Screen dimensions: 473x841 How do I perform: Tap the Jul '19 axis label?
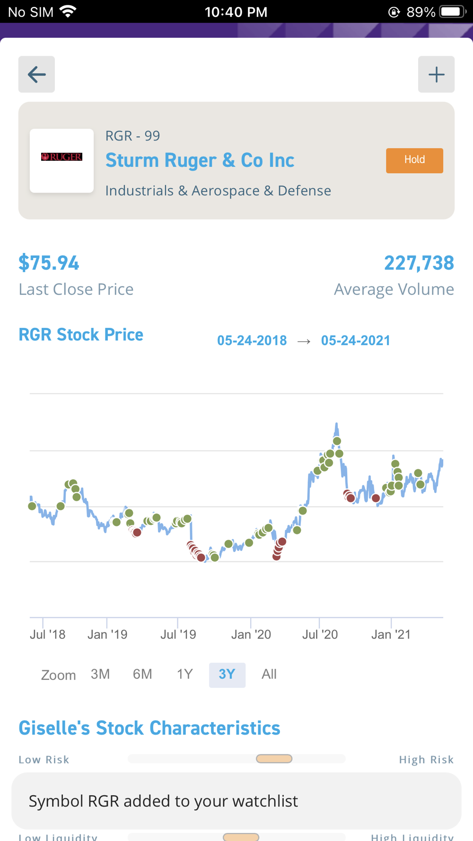pos(178,634)
